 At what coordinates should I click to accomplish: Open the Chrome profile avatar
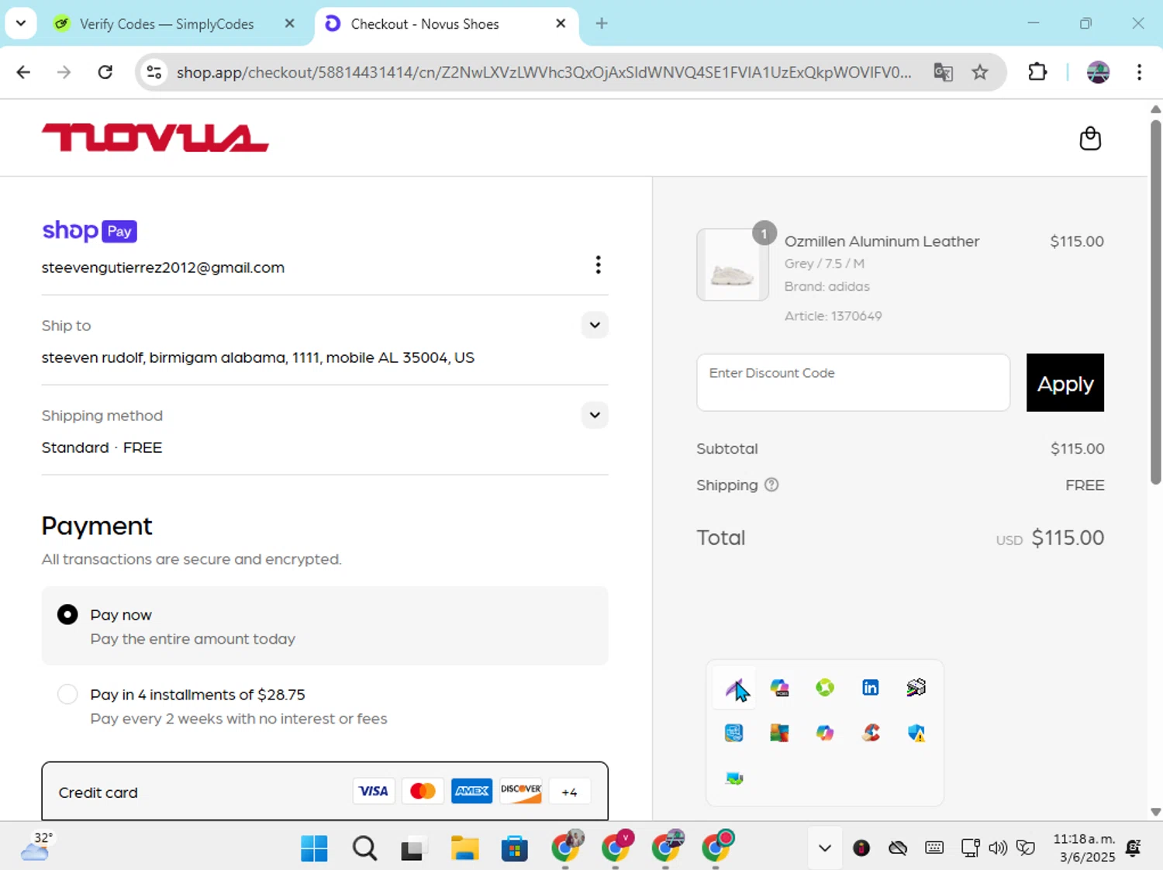[x=1098, y=72]
